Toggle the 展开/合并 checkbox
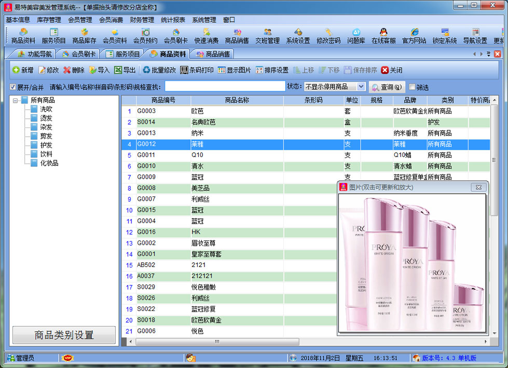The height and width of the screenshot is (368, 508). [13, 87]
